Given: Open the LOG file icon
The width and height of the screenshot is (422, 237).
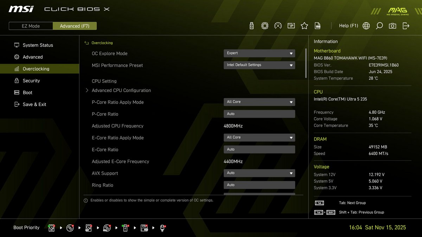Looking at the screenshot, I should tap(317, 25).
